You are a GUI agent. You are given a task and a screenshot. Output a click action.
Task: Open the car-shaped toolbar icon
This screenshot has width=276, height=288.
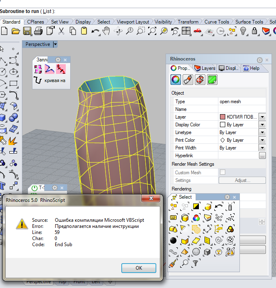coord(198,31)
